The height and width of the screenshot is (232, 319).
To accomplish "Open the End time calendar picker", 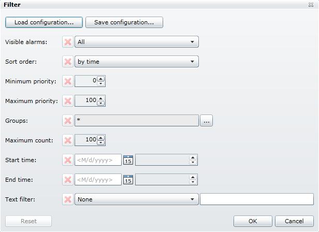I will [128, 180].
